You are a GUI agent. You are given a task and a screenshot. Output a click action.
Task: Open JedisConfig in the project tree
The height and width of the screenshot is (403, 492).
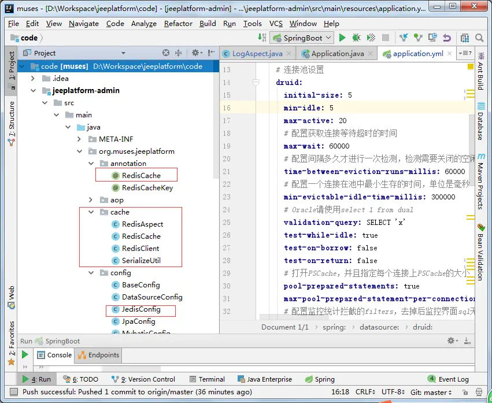(141, 309)
